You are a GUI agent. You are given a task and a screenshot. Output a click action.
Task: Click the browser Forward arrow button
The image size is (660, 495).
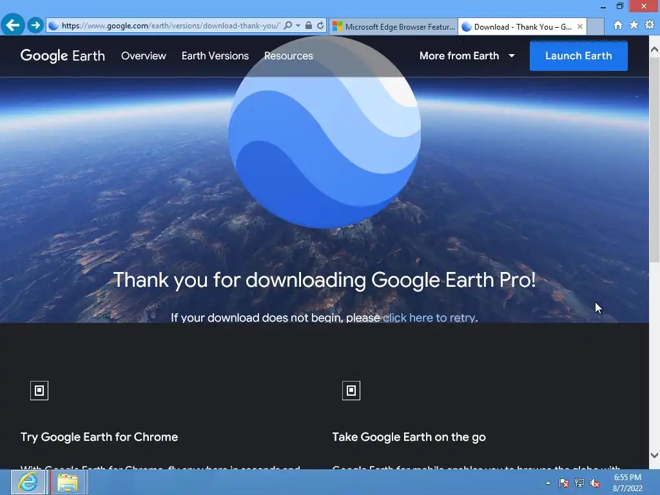[35, 26]
